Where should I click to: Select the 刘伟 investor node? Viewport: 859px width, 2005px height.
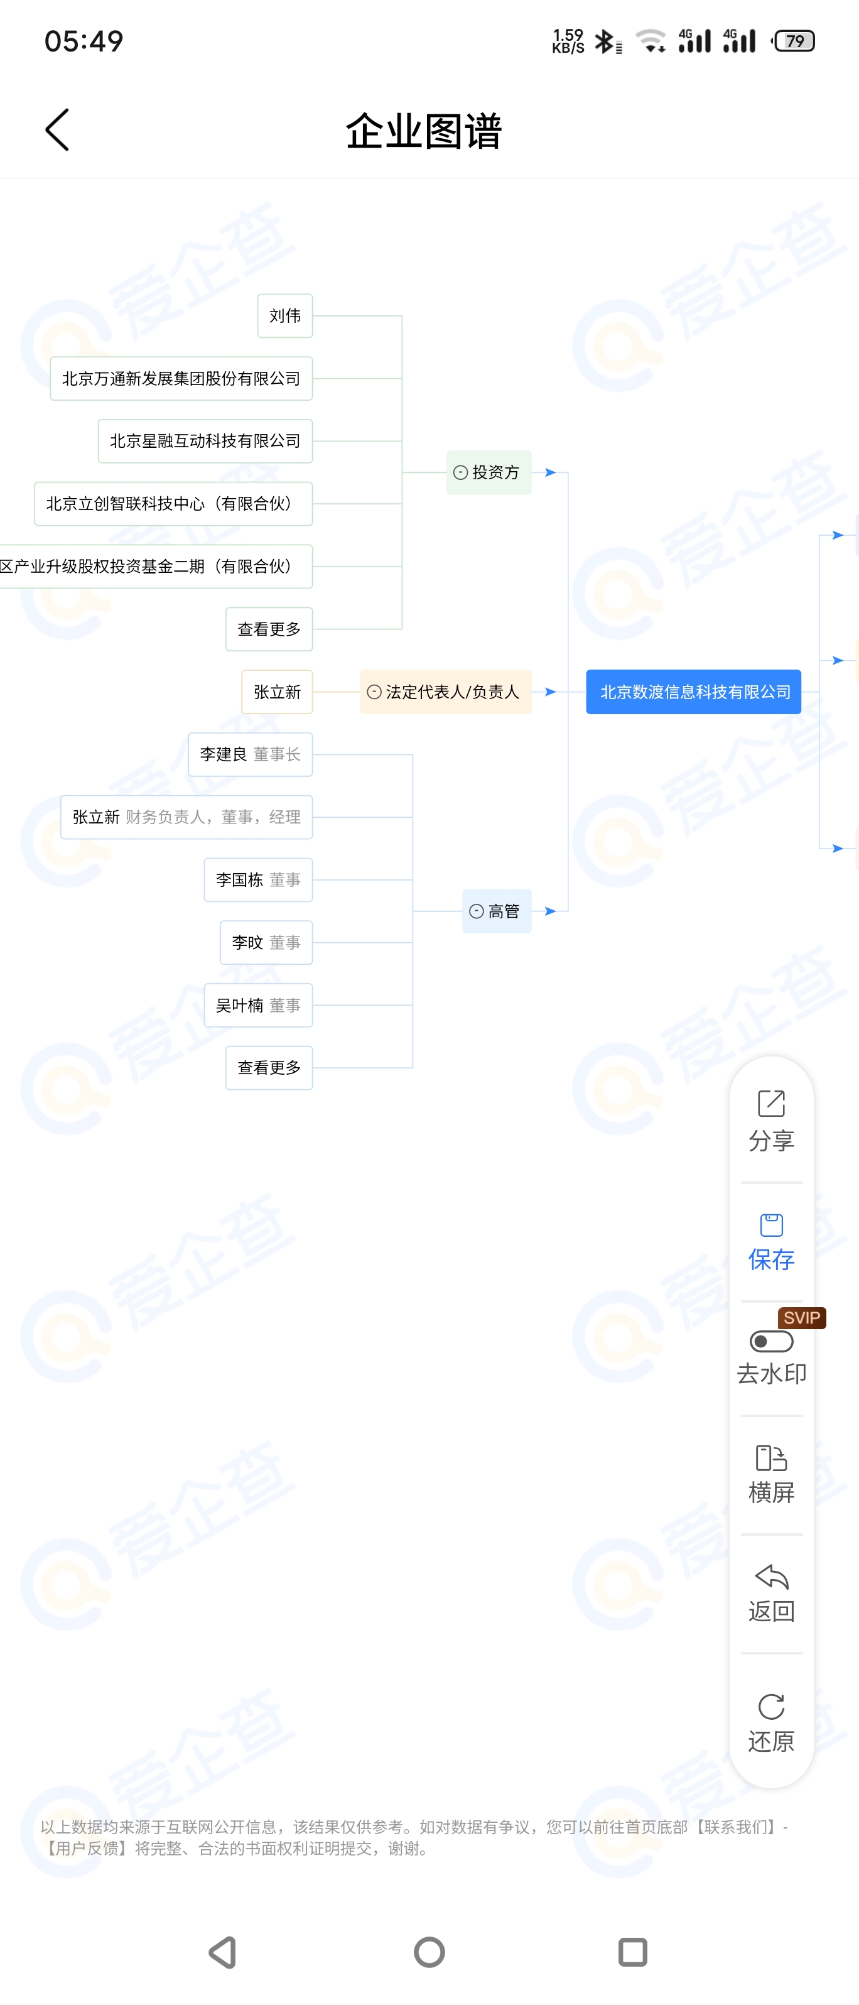[x=285, y=316]
